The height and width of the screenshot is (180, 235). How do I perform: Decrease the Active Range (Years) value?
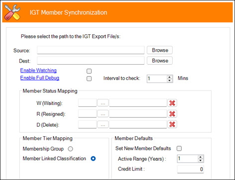pyautogui.click(x=201, y=161)
